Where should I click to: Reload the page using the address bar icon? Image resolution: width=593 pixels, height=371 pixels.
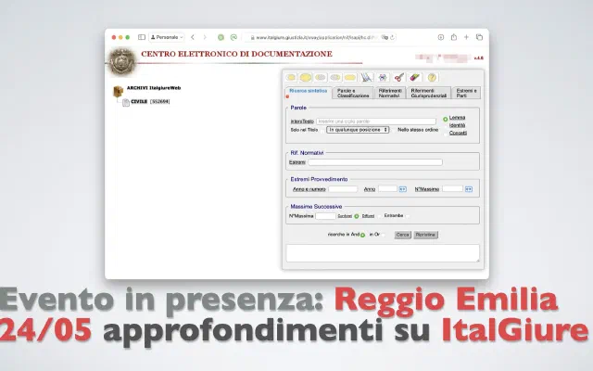pos(392,37)
